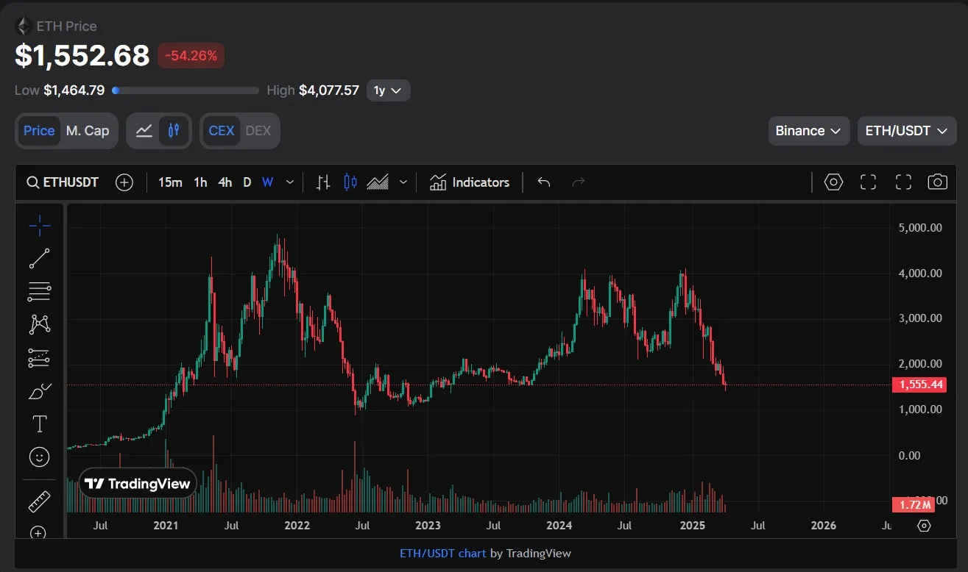Image resolution: width=968 pixels, height=572 pixels.
Task: Open the ETH/USDT chart link
Action: pyautogui.click(x=442, y=553)
